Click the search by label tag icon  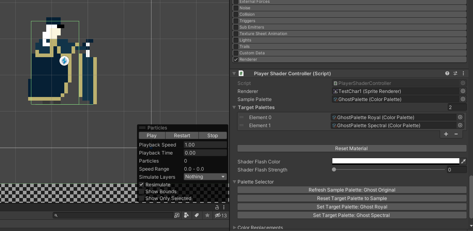(197, 216)
